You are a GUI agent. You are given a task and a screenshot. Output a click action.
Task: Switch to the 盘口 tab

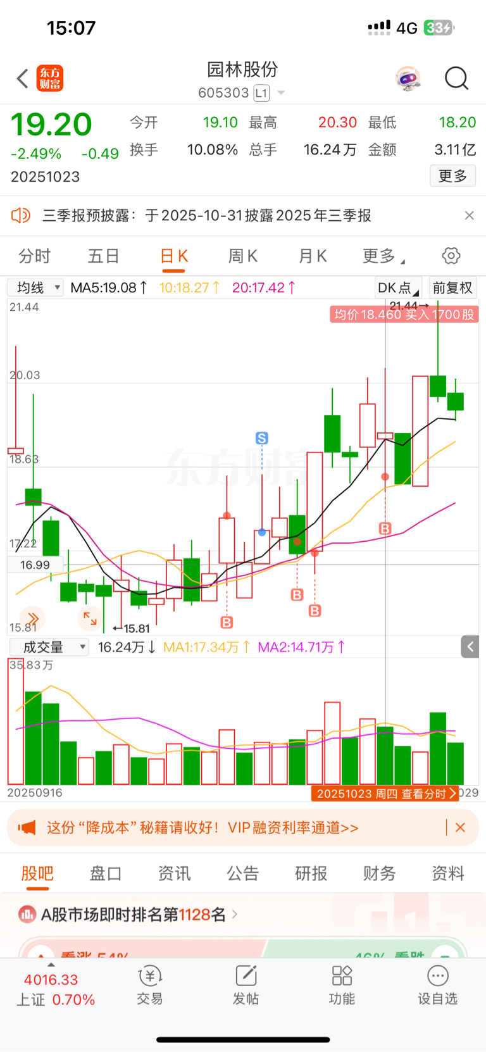[x=106, y=874]
